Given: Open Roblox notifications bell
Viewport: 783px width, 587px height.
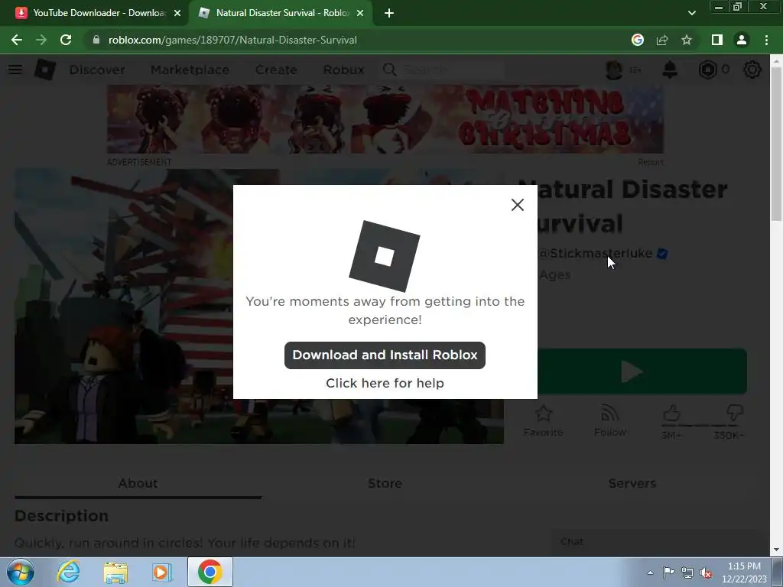Looking at the screenshot, I should point(670,70).
